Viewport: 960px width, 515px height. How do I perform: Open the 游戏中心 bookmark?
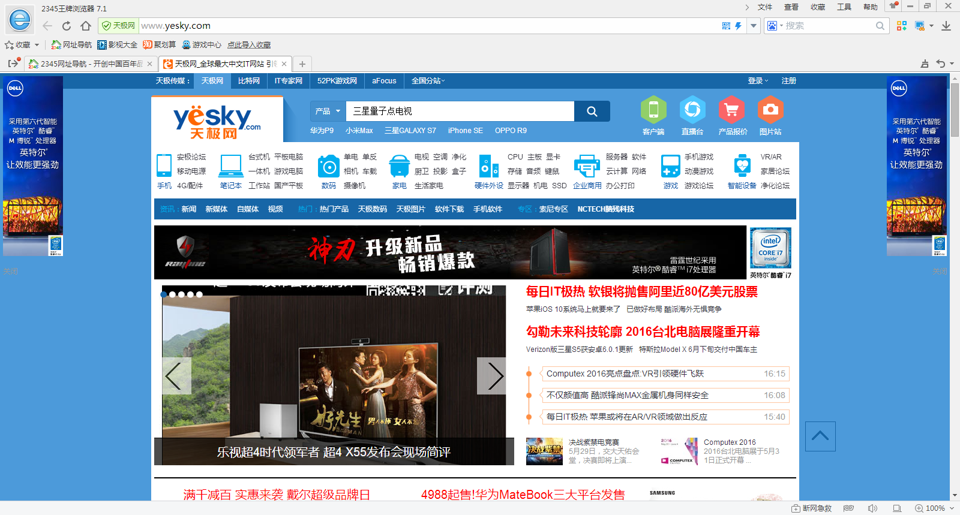[201, 45]
